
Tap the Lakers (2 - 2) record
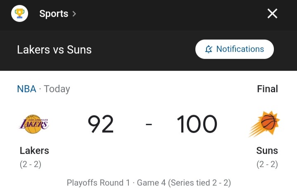coord(31,164)
